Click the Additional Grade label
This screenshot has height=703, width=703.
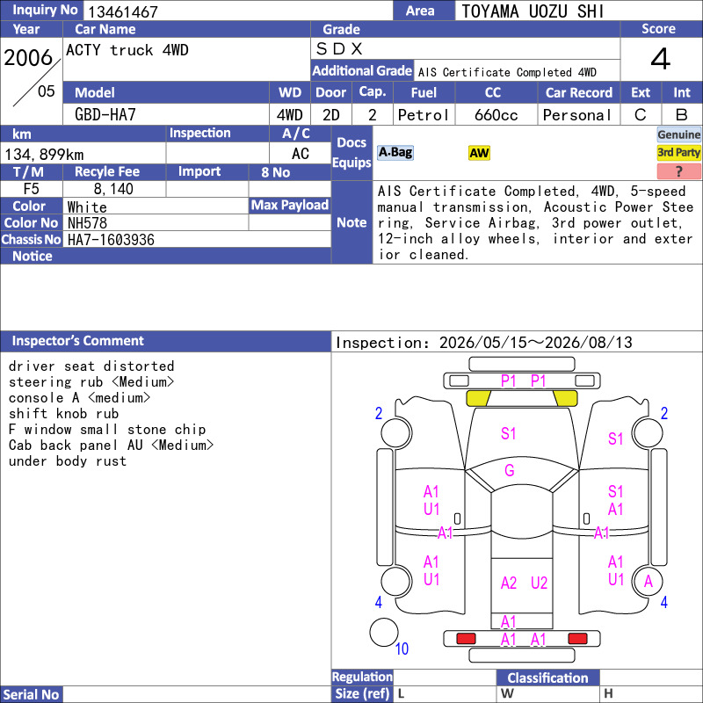tap(362, 71)
